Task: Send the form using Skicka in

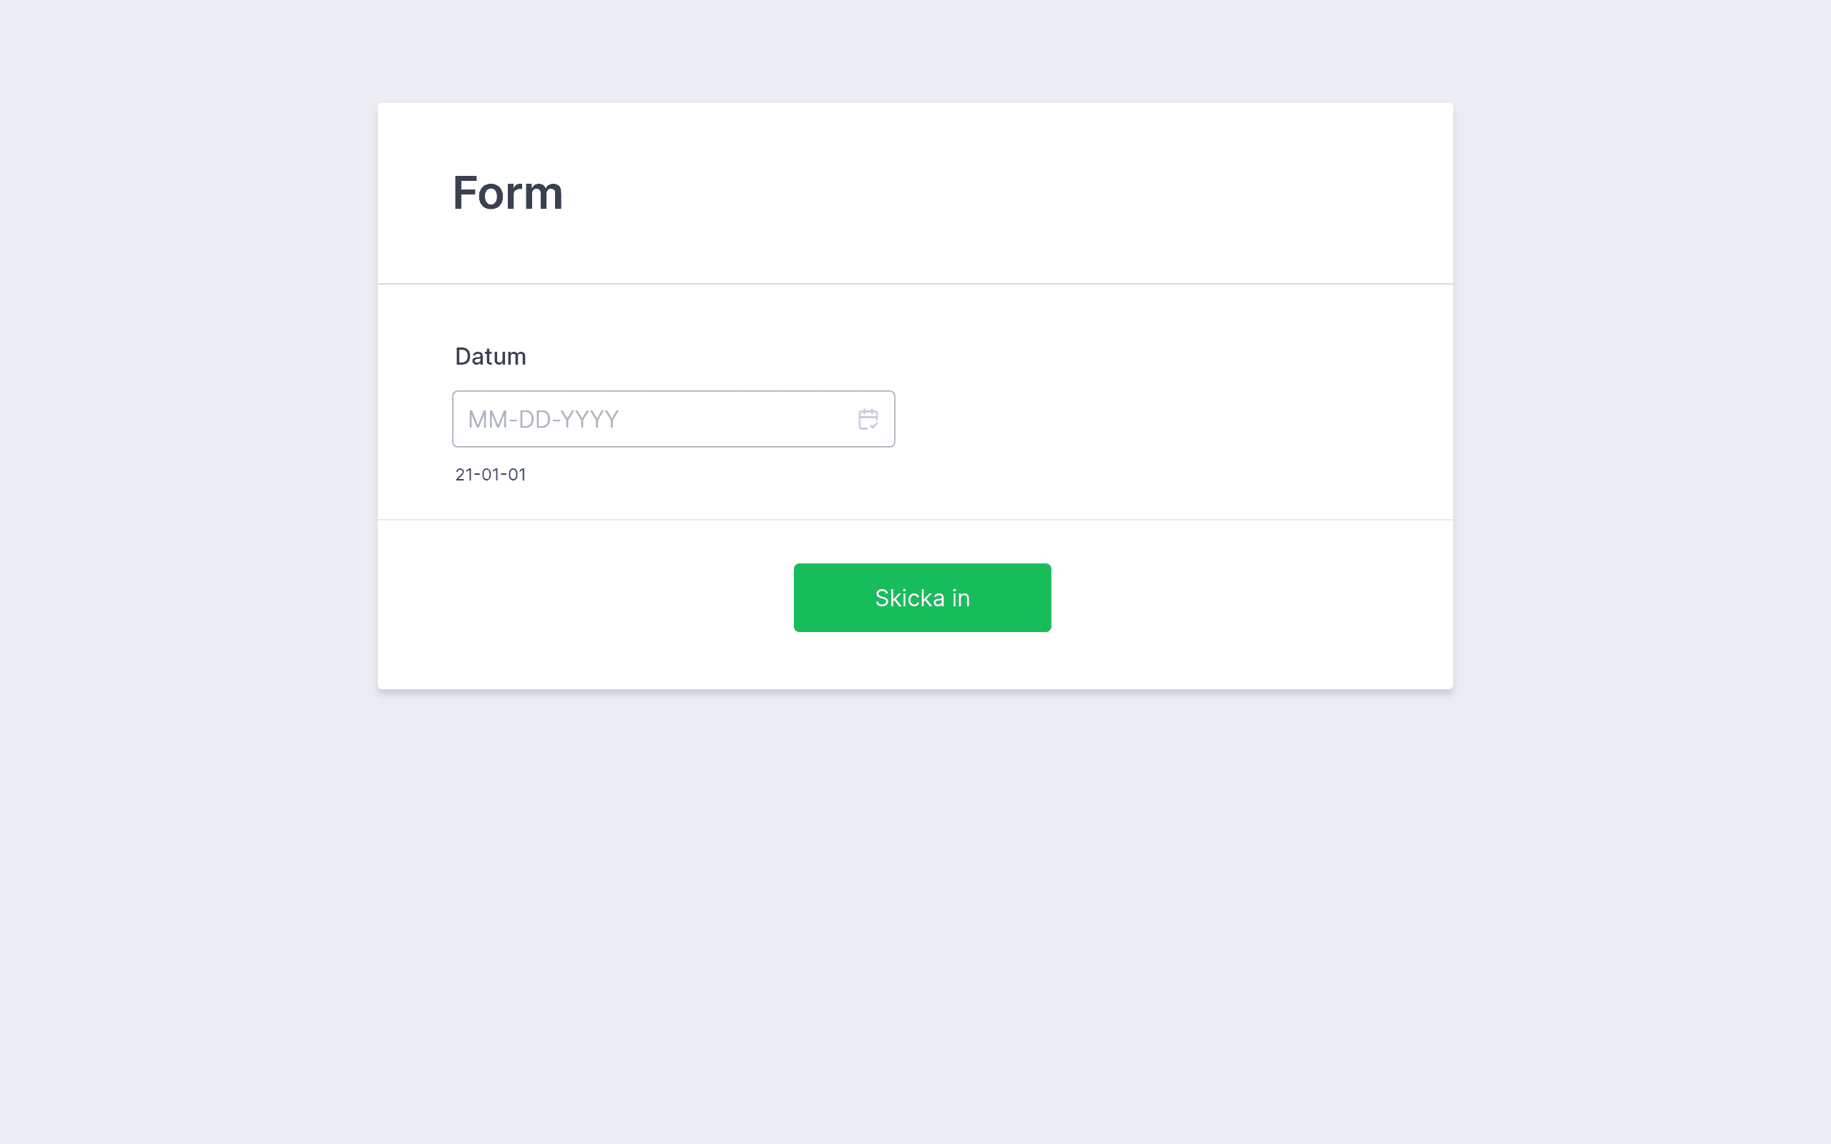Action: (x=923, y=598)
